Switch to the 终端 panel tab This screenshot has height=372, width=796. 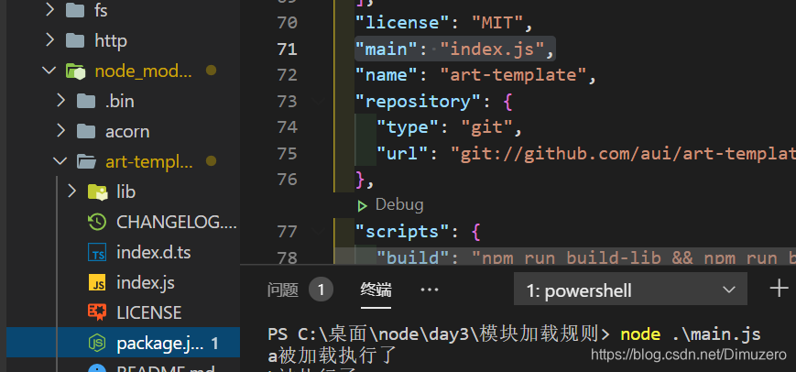(x=376, y=290)
